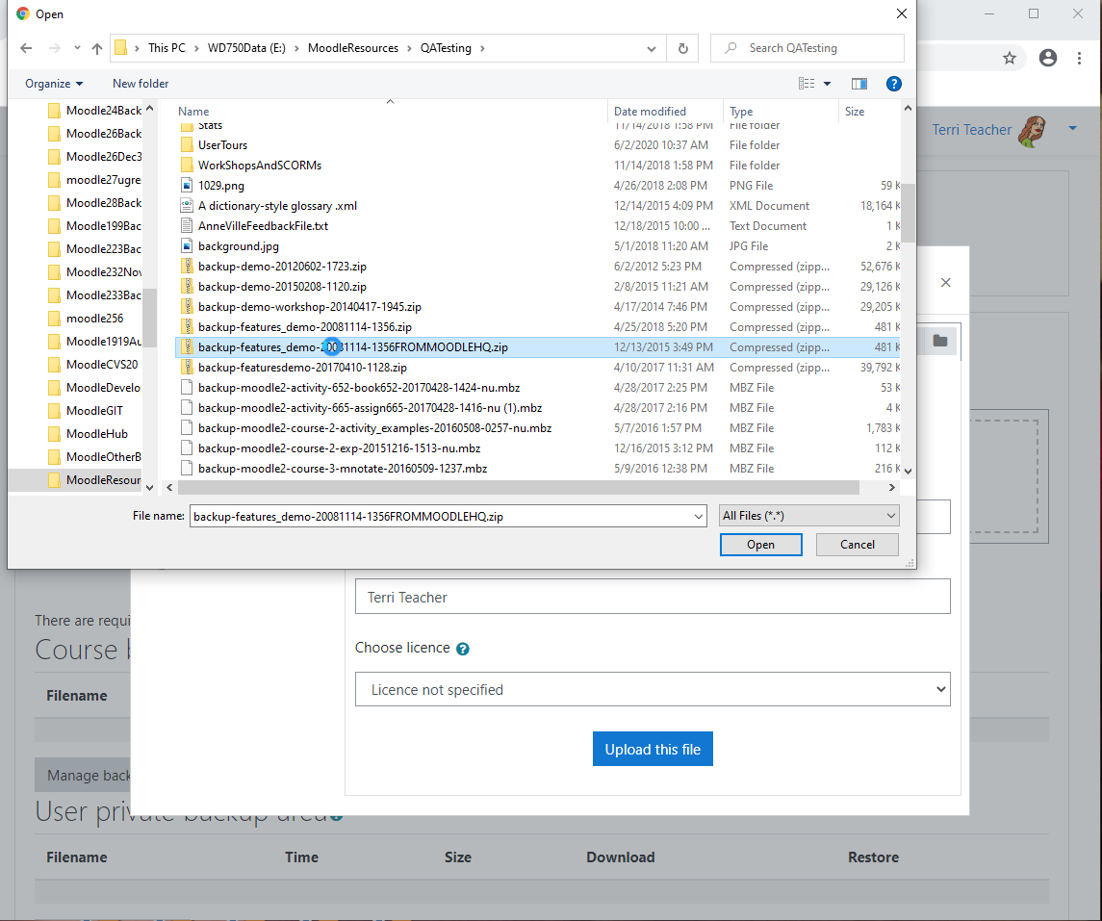Viewport: 1102px width, 921px height.
Task: Close the Moodle file picker
Action: (x=946, y=282)
